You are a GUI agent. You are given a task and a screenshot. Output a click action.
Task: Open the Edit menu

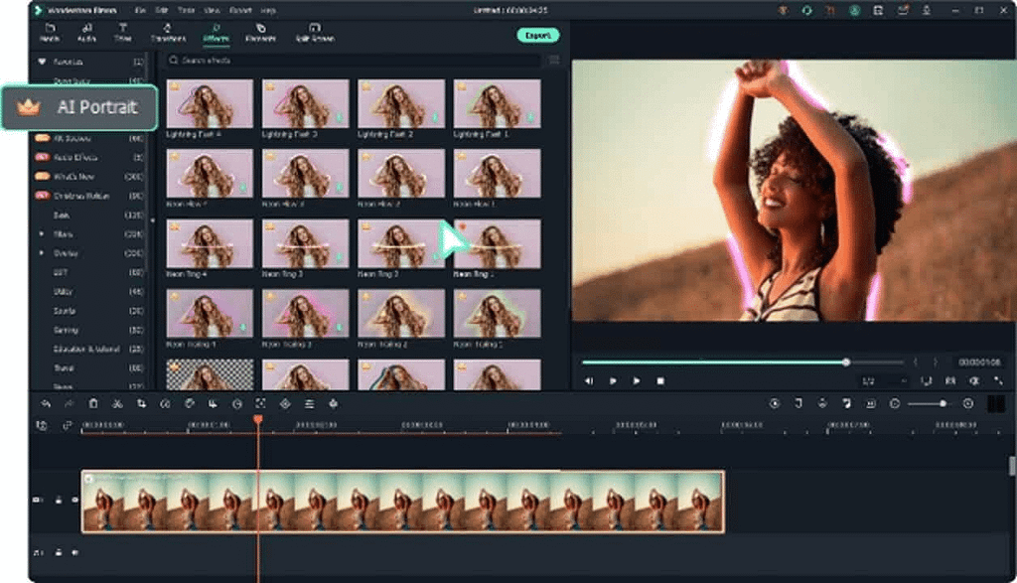pos(162,10)
